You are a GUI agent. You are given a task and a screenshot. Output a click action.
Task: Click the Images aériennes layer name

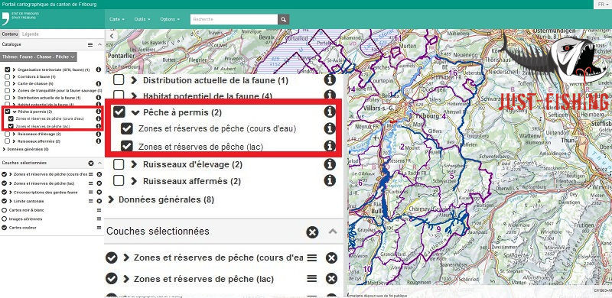click(x=25, y=219)
